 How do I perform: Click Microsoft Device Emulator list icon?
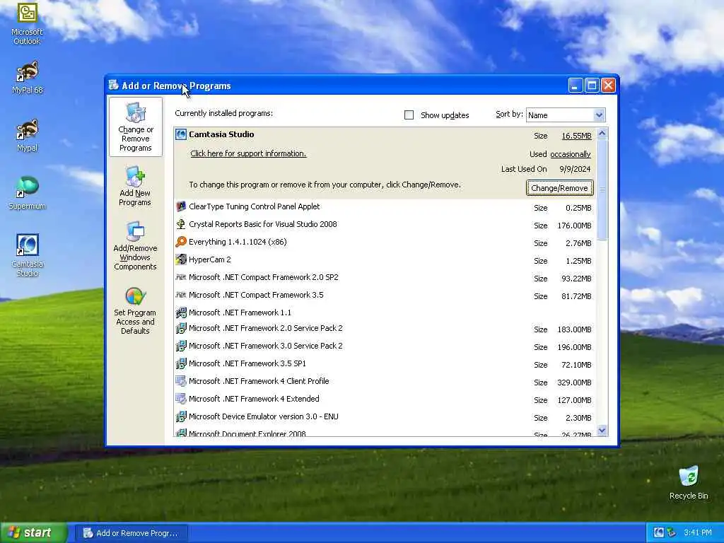tap(181, 416)
